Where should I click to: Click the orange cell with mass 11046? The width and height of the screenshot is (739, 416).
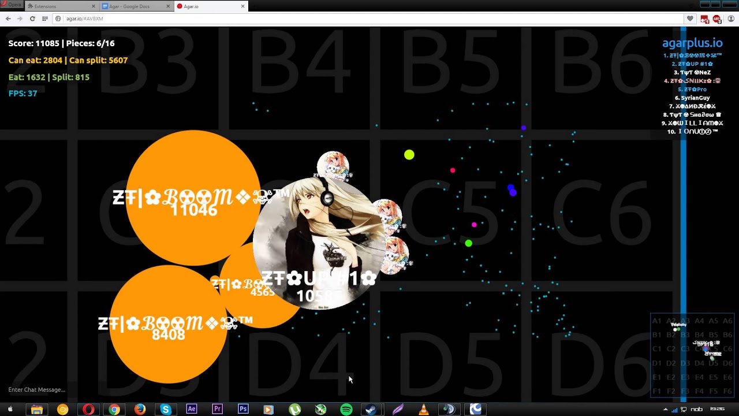(x=193, y=198)
